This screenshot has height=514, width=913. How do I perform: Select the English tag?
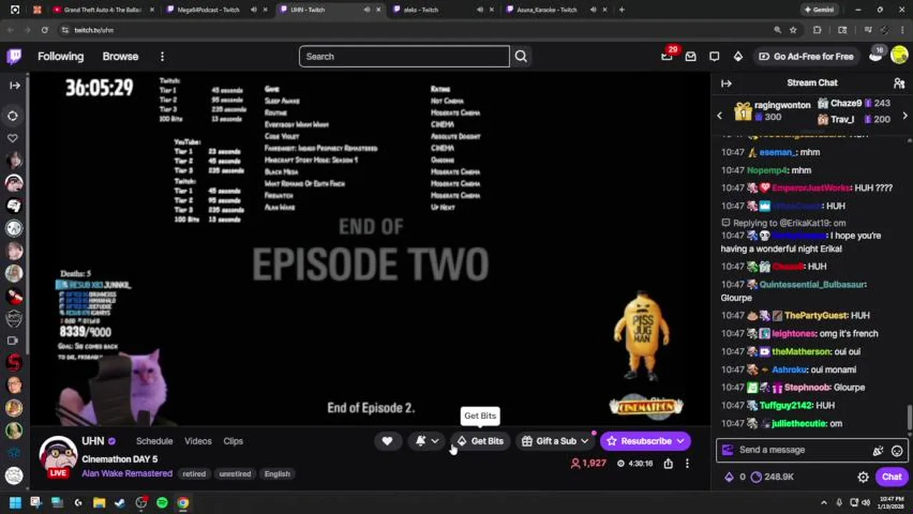click(277, 474)
